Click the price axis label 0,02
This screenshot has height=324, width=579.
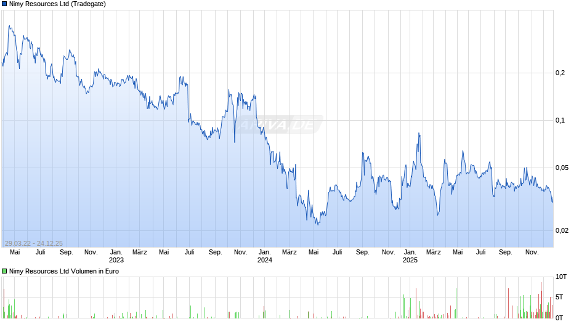562,230
